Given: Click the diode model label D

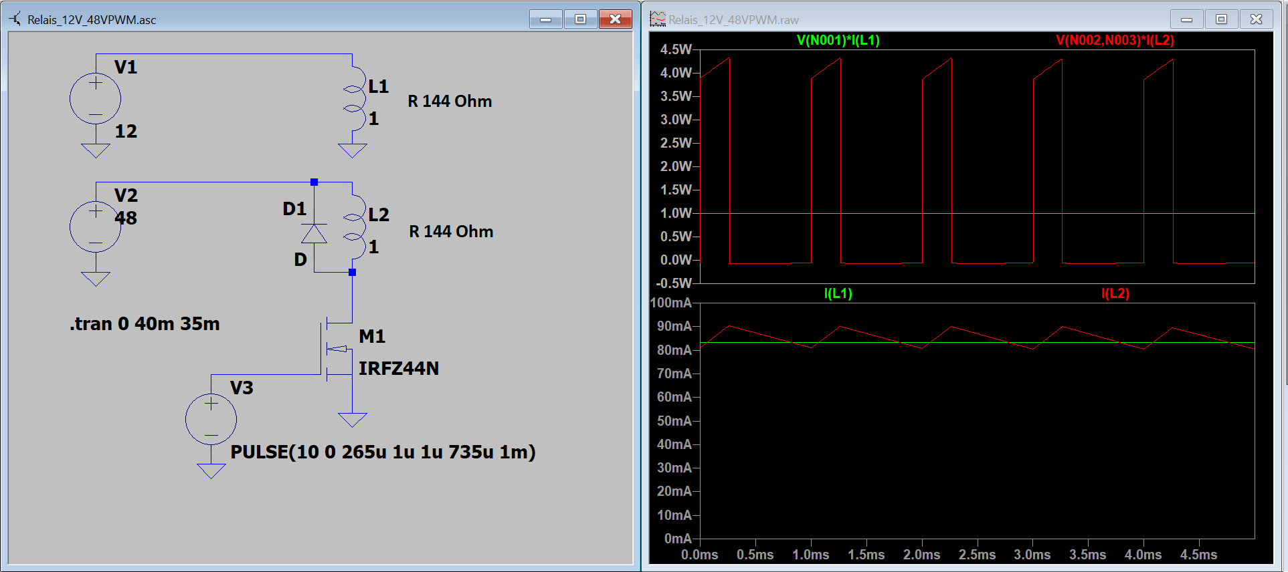Looking at the screenshot, I should (300, 260).
